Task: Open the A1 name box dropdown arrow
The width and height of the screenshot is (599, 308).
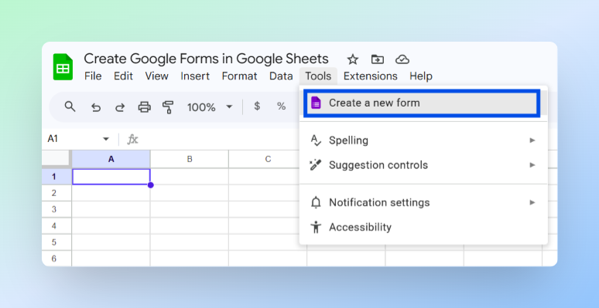Action: (106, 139)
